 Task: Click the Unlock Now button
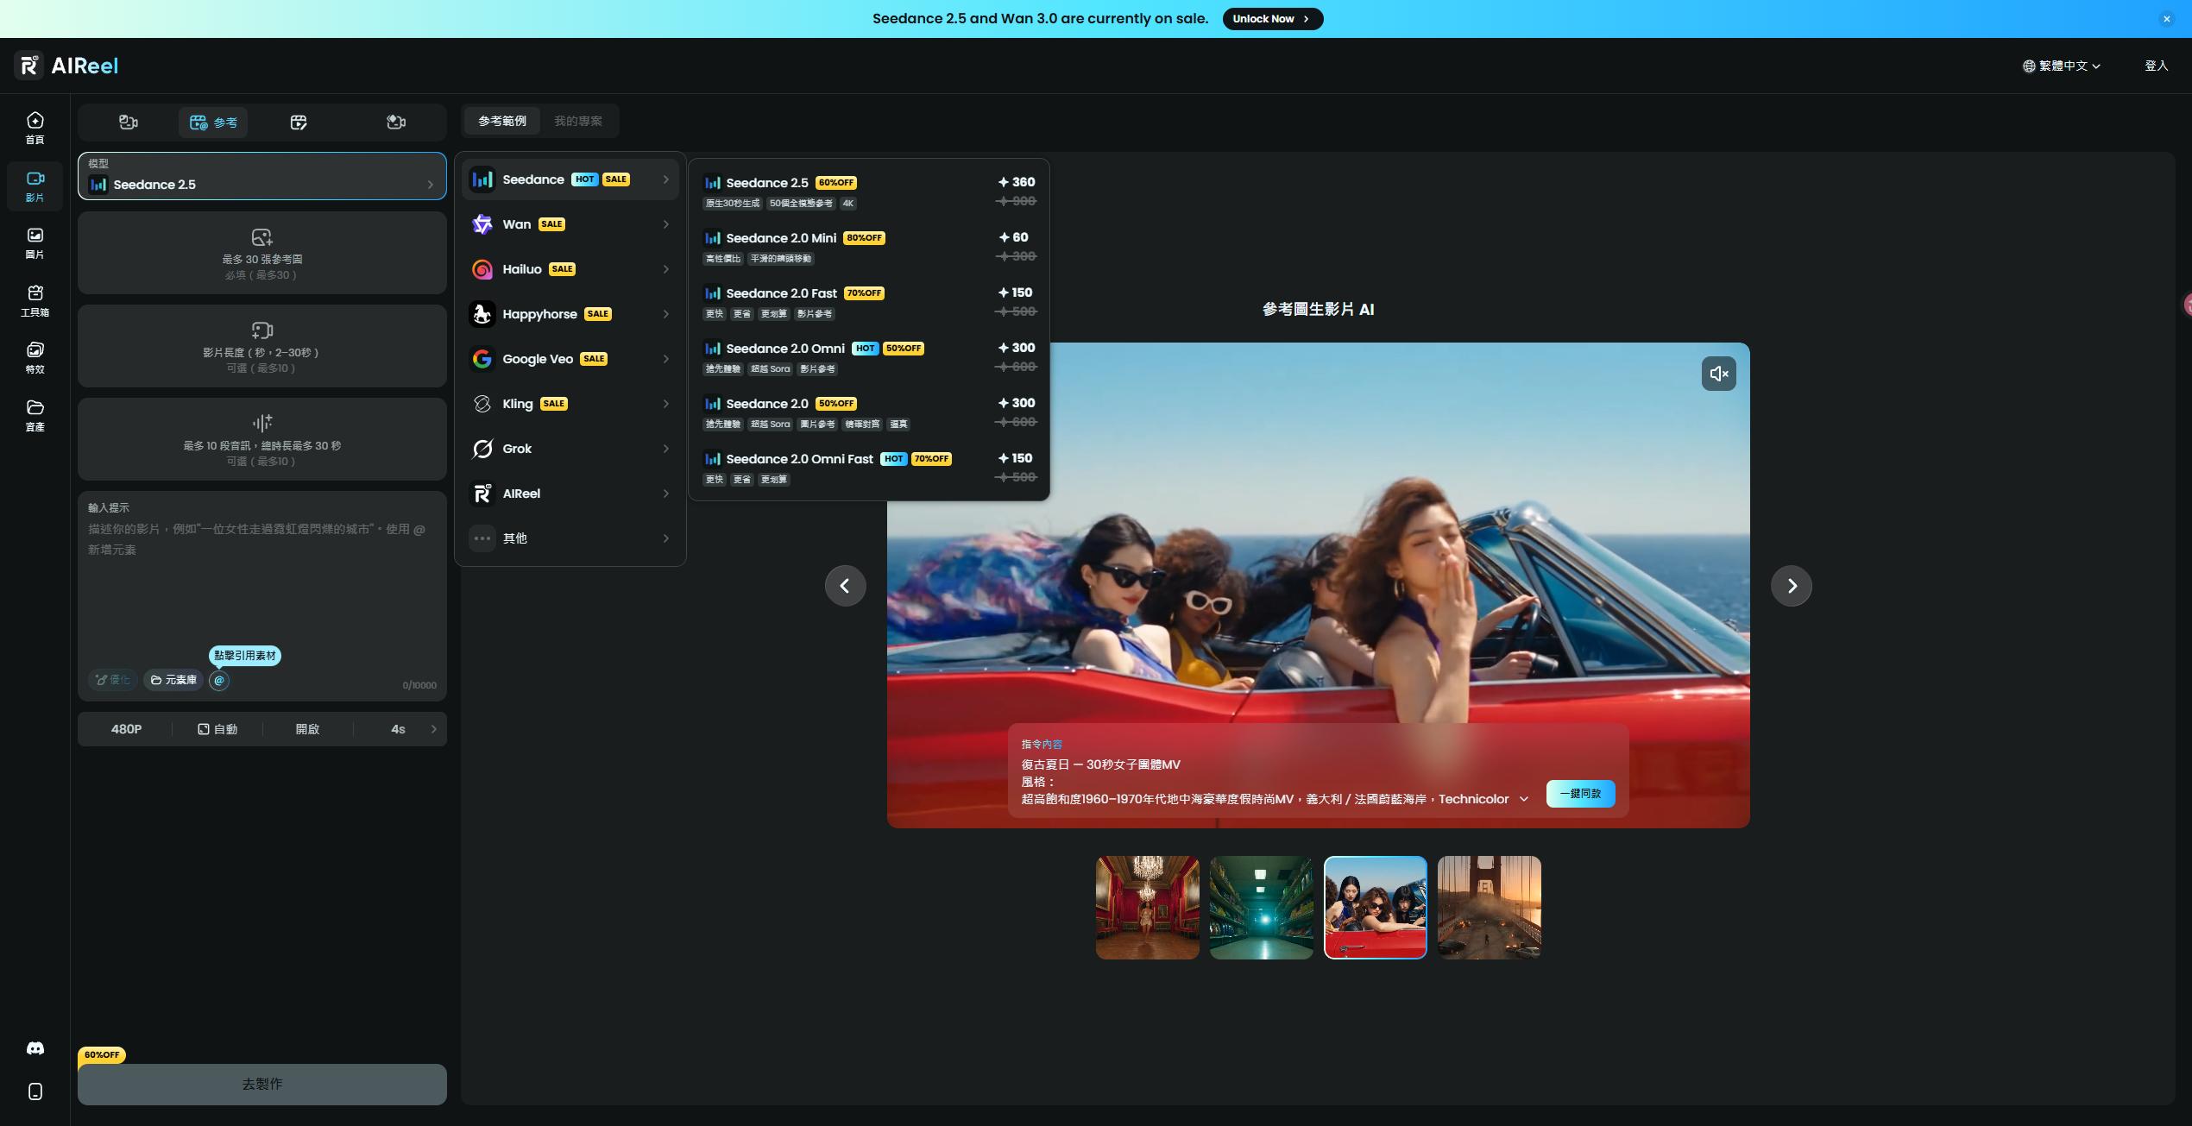[x=1273, y=19]
